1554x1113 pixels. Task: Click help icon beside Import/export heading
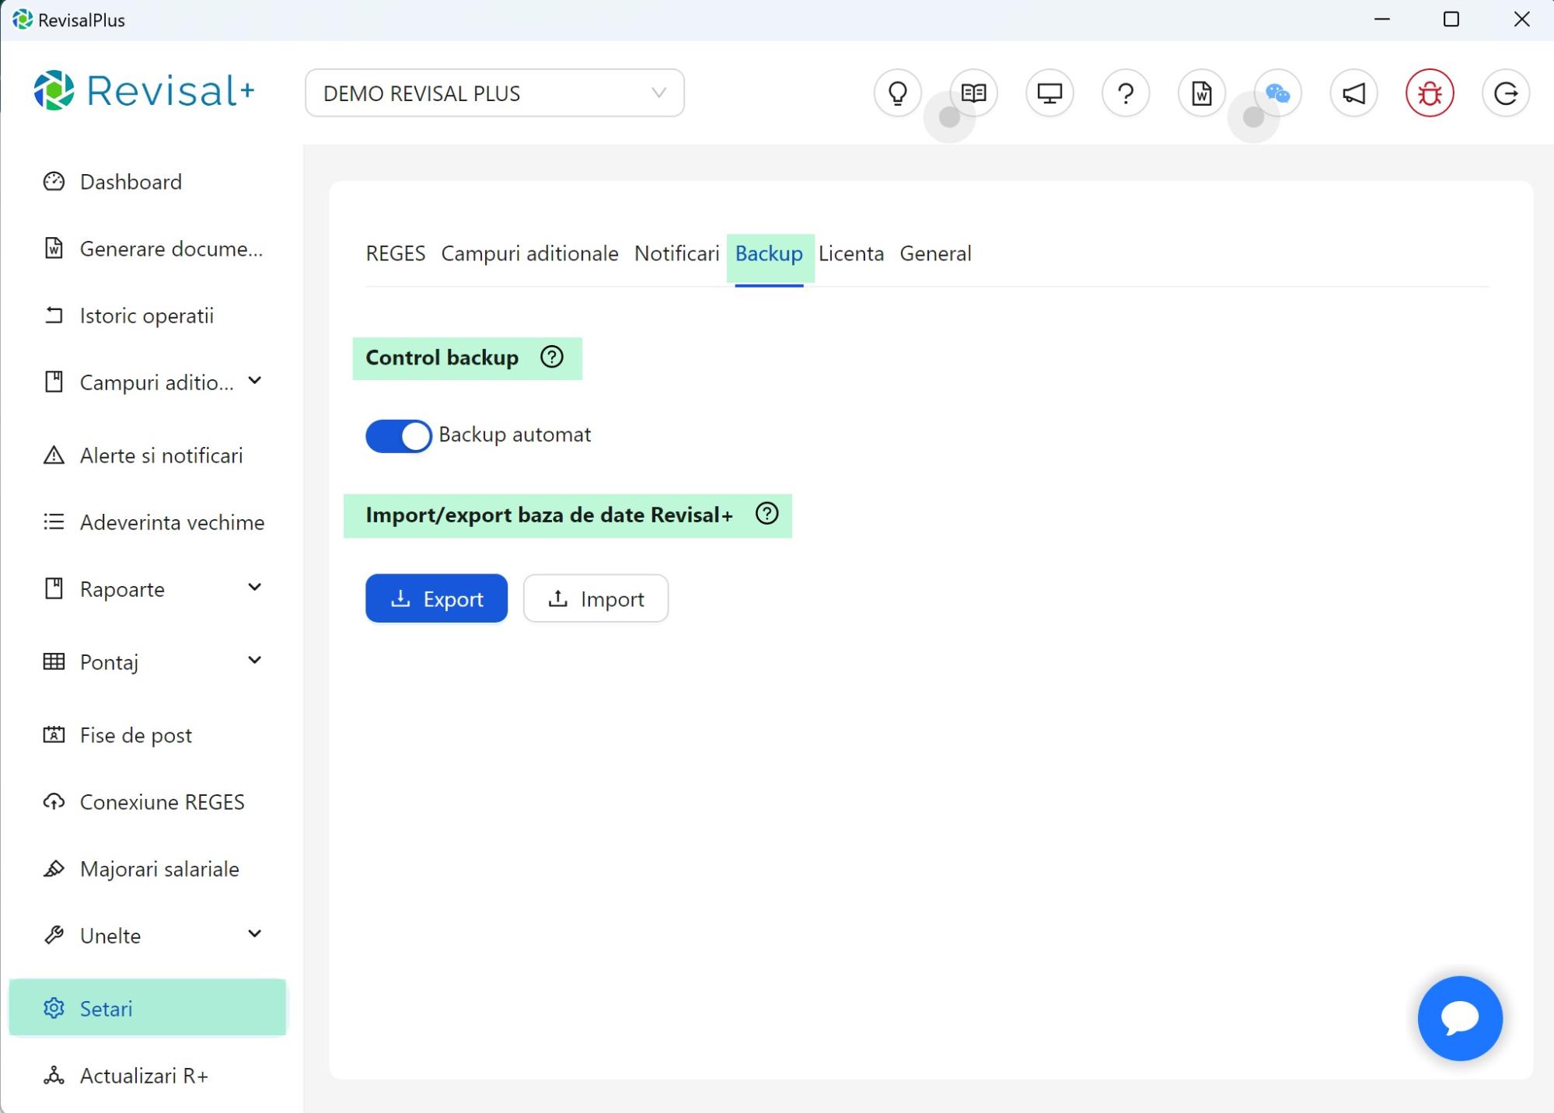pos(767,514)
